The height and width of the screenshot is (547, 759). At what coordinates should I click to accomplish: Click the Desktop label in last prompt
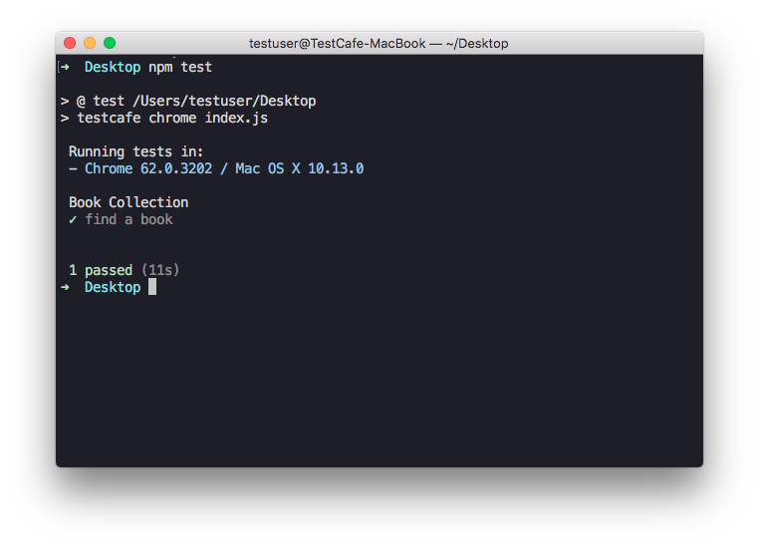113,287
